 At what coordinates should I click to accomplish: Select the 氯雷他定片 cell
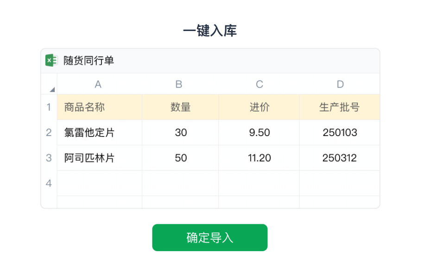[100, 133]
